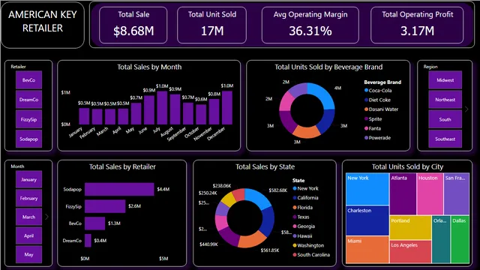Select the Avg Operating Margin card
Viewport: 480px width, 270px height.
[x=310, y=25]
